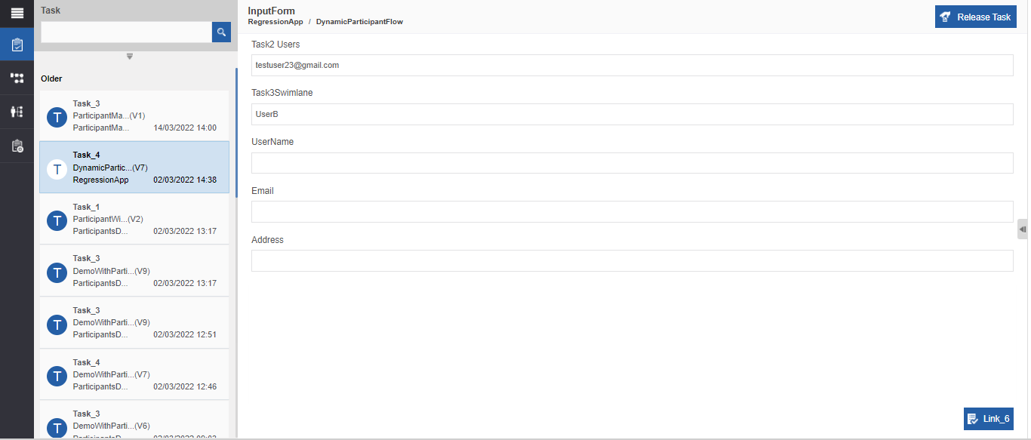The width and height of the screenshot is (1031, 440).
Task: Select Task_3 dated 02/03/2022 13:17
Action: click(x=134, y=271)
